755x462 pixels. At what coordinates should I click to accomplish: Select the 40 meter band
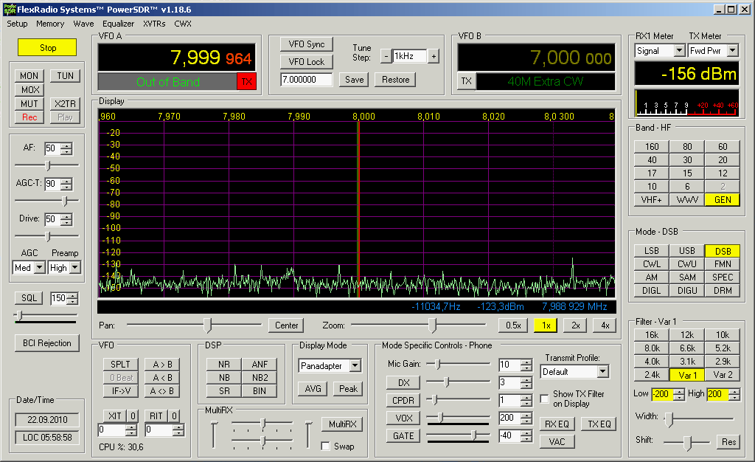652,160
